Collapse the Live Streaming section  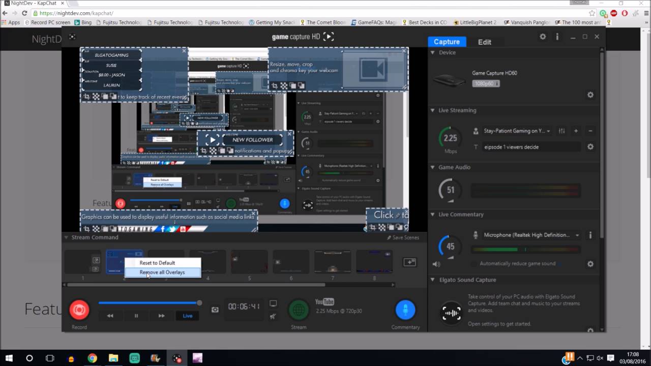click(433, 110)
